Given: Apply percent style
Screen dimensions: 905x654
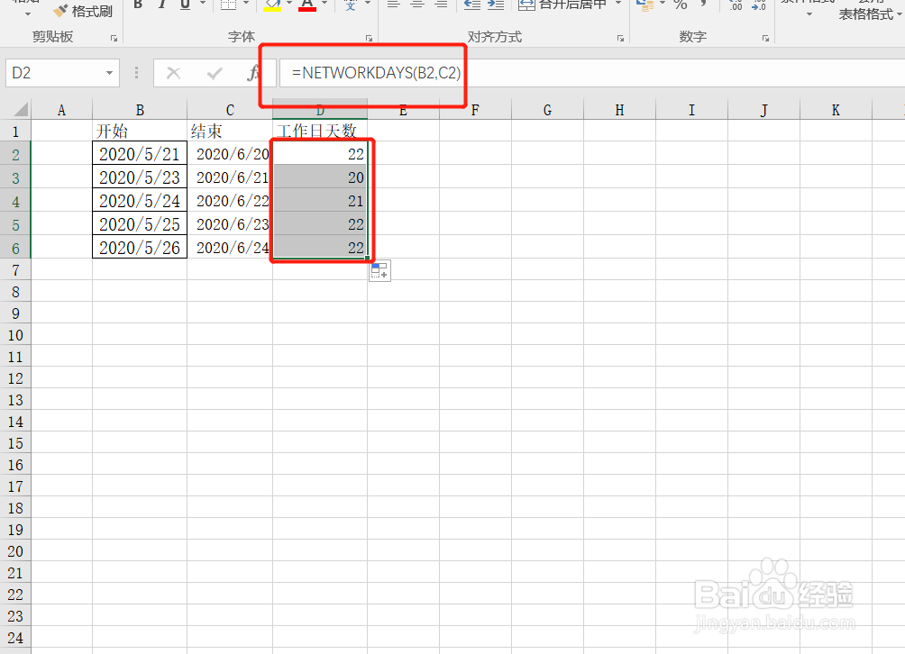Looking at the screenshot, I should coord(681,5).
